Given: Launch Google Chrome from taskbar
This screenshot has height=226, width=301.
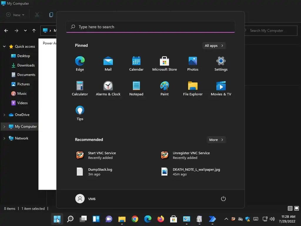Looking at the screenshot, I should (135, 219).
